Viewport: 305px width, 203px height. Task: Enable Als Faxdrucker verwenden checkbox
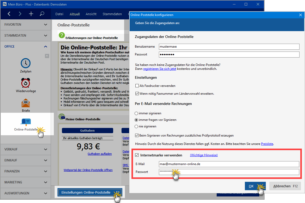point(137,86)
